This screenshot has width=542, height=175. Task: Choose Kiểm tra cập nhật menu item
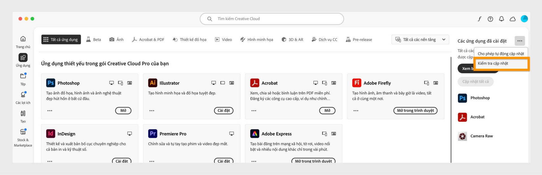[501, 63]
